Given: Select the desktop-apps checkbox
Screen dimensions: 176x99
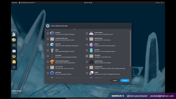Looking at the screenshot, I should (87, 39).
